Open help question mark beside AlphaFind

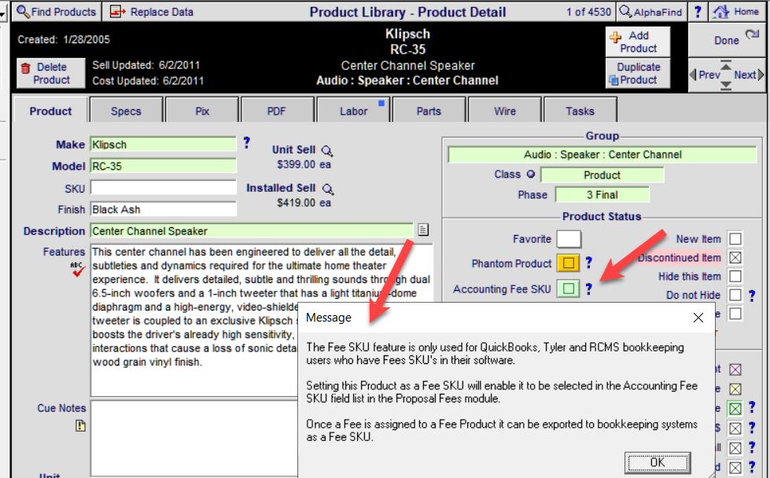[x=698, y=11]
